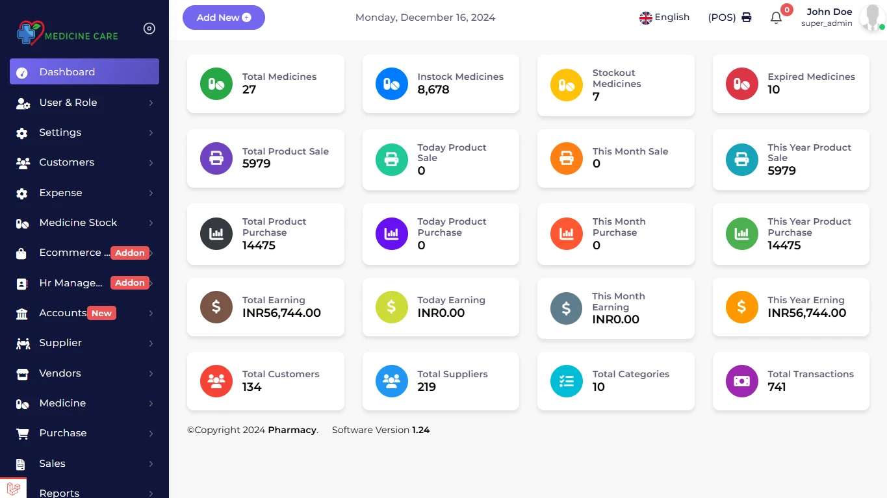887x498 pixels.
Task: Open the John Doe profile avatar
Action: point(871,18)
